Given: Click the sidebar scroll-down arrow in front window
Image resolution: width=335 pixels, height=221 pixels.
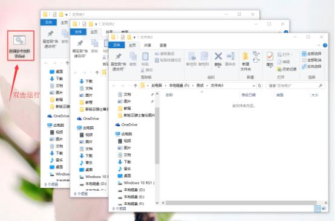Looking at the screenshot, I should pos(157,203).
